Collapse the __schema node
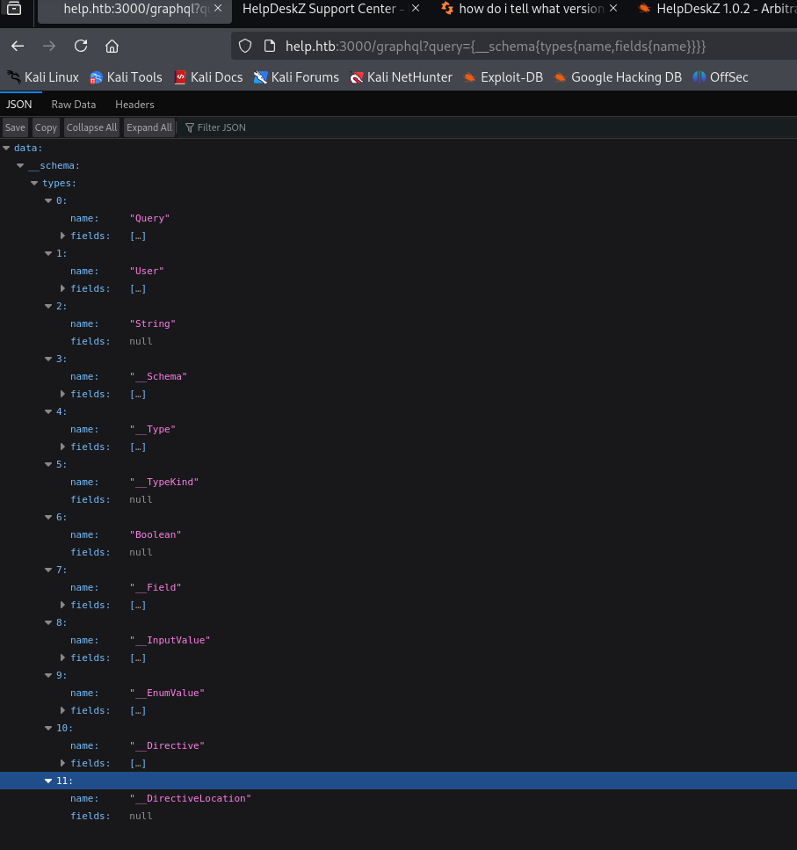 21,165
